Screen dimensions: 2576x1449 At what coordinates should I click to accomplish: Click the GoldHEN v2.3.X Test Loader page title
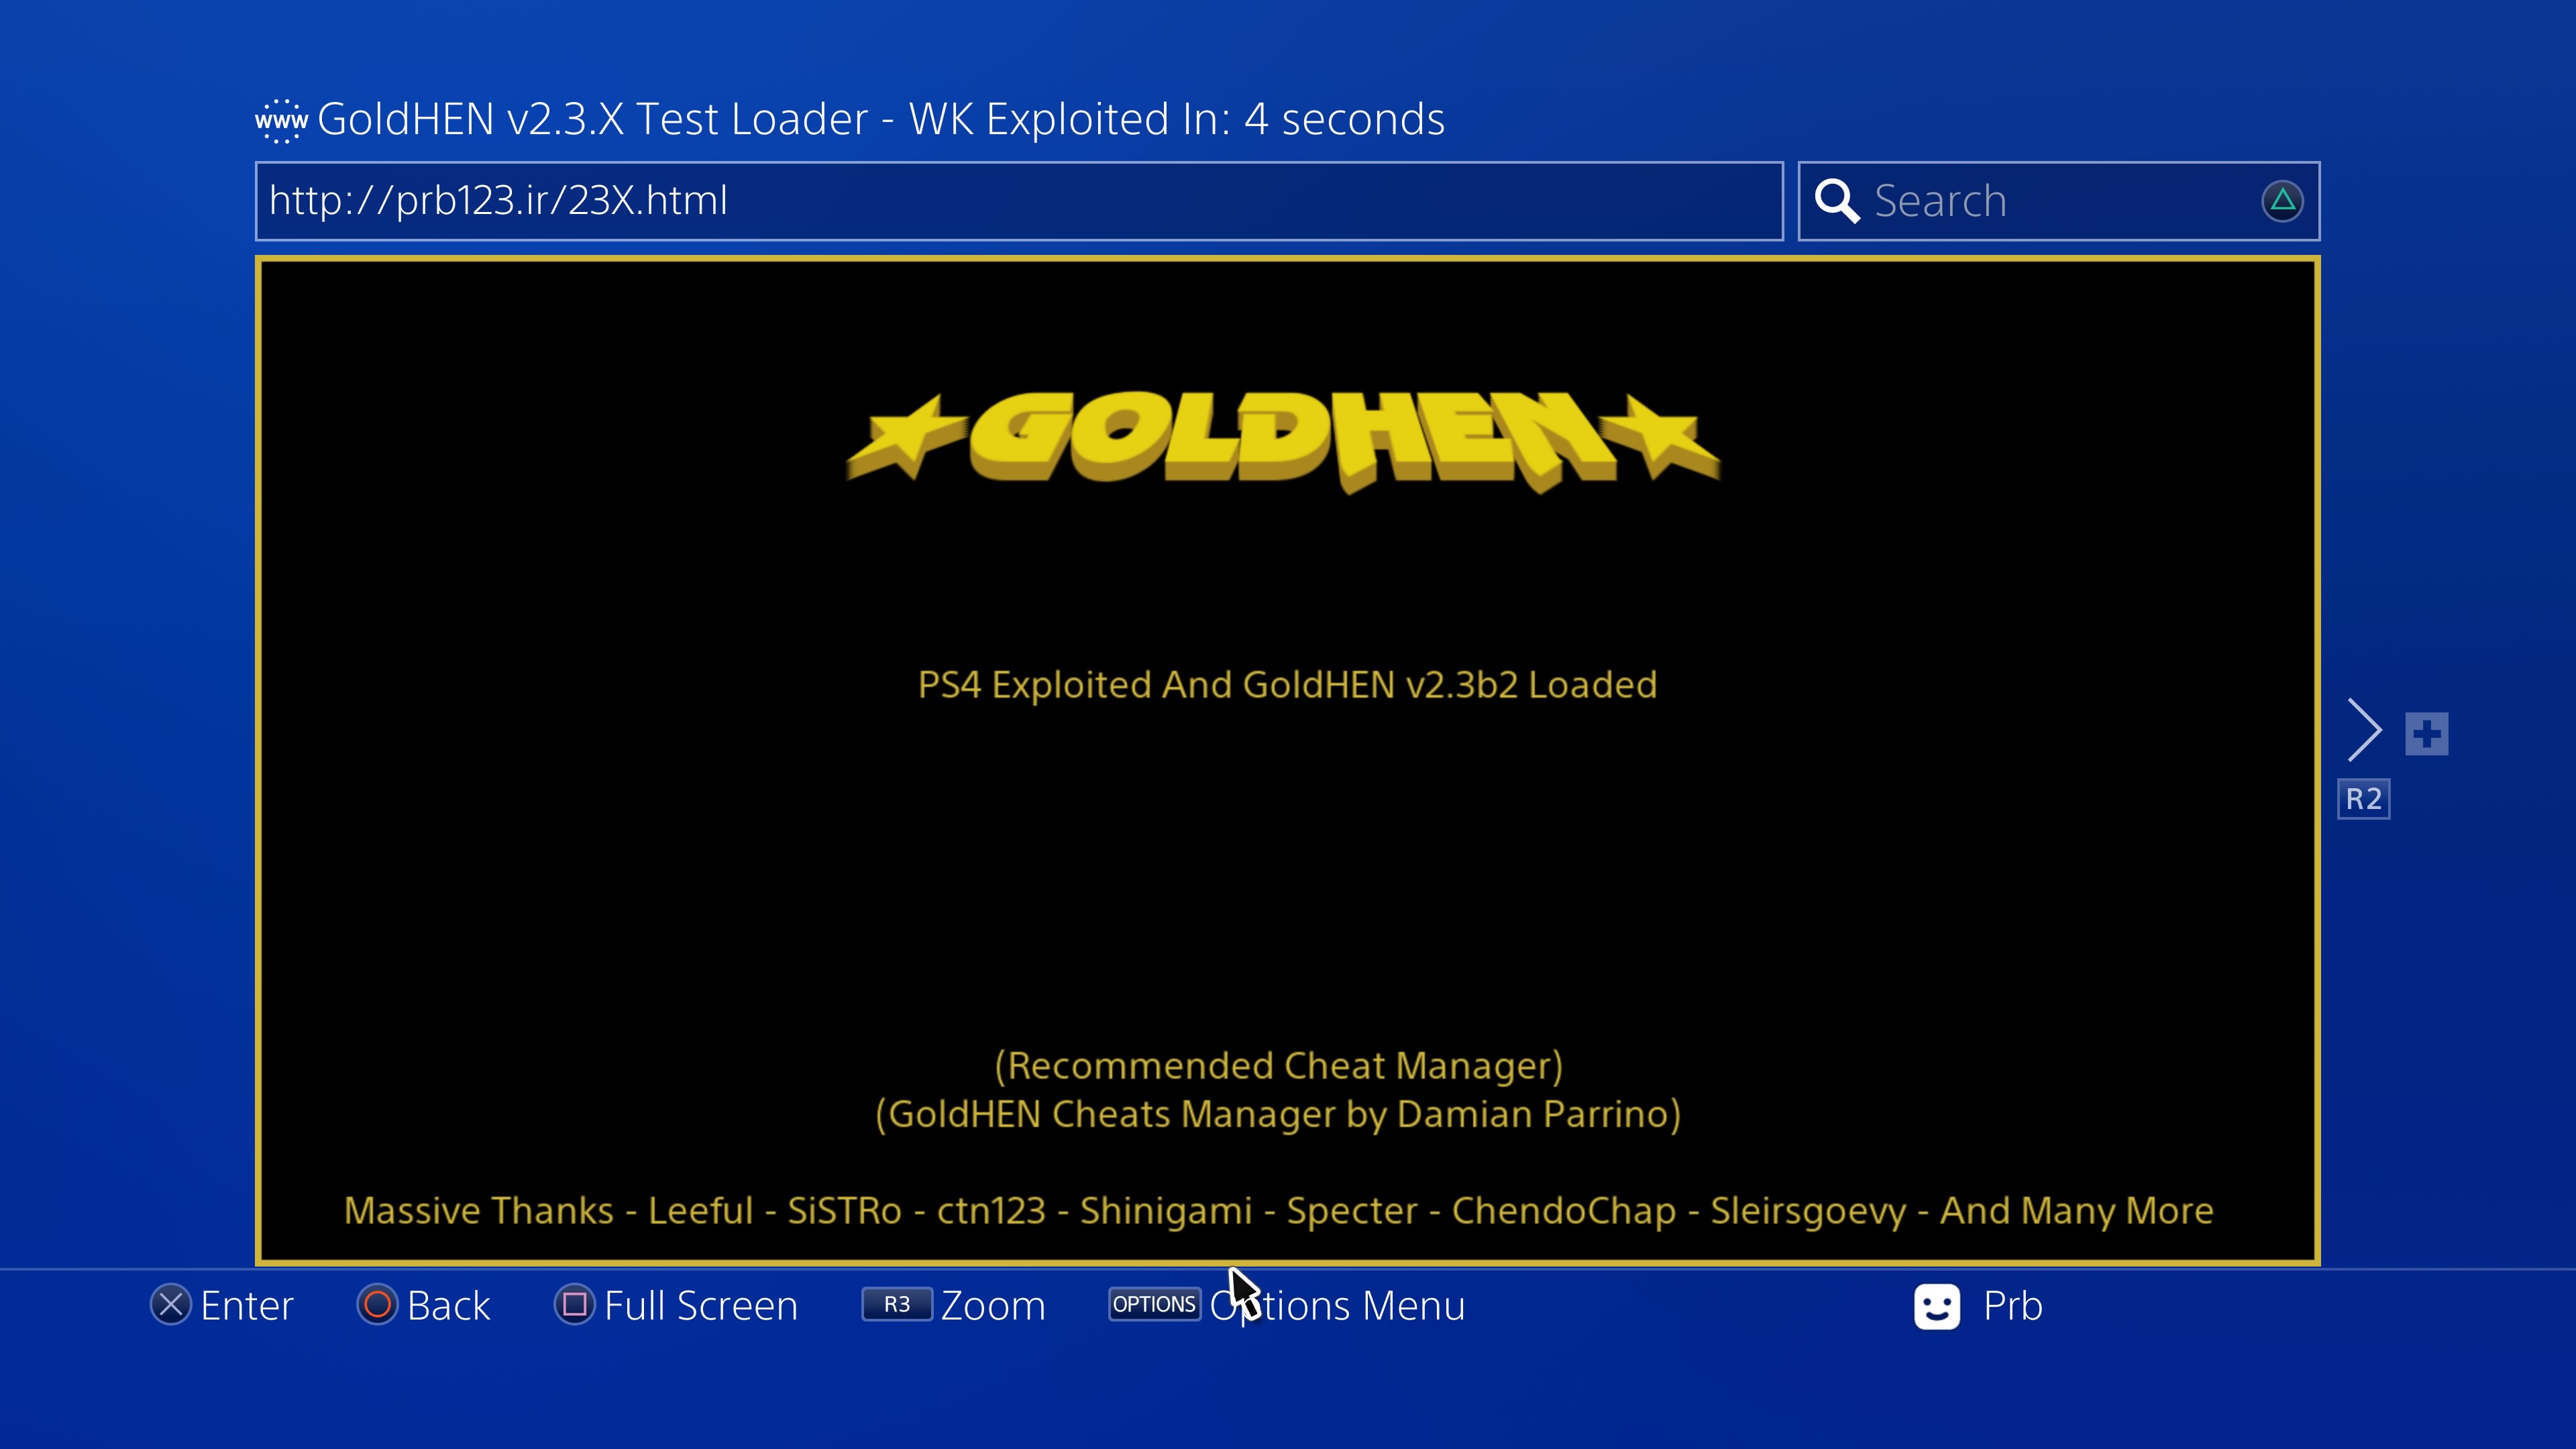(881, 120)
